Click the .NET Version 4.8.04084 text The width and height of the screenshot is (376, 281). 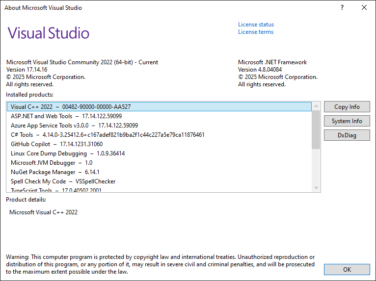(x=260, y=70)
